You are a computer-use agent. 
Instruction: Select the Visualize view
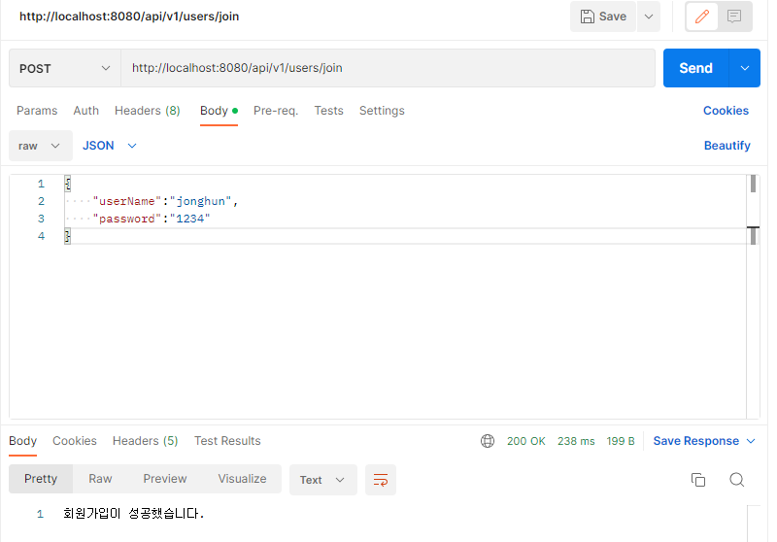[242, 479]
